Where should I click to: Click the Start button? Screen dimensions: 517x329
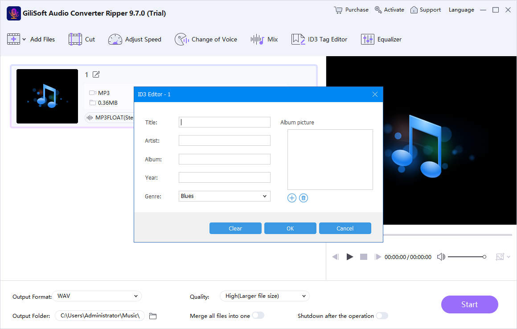pos(469,304)
